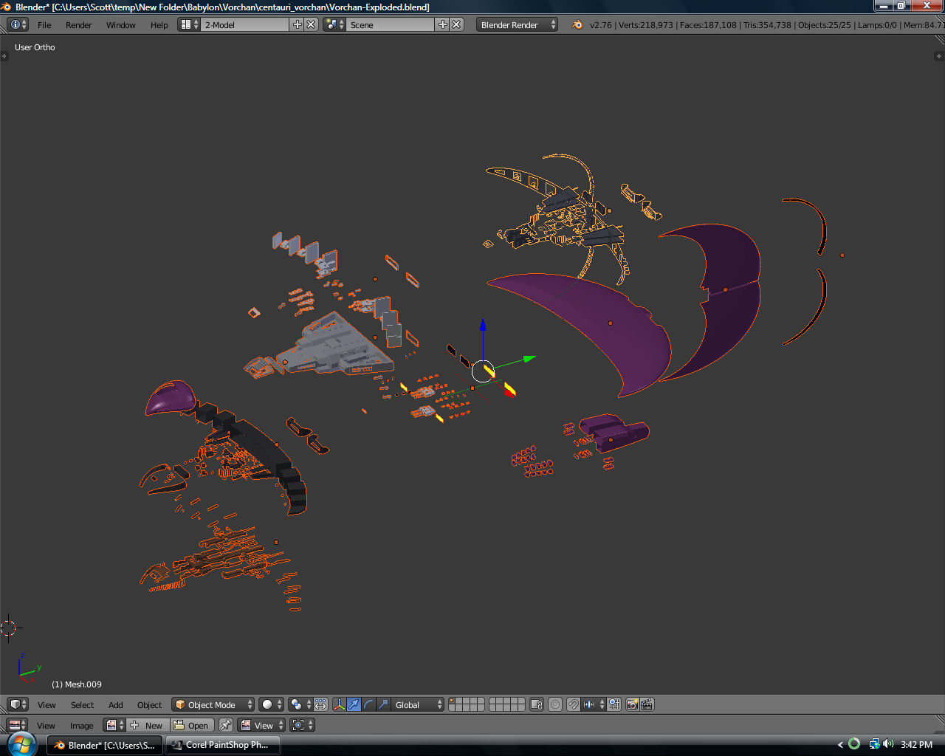Open the Blender Render engine dropdown
945x756 pixels.
[x=518, y=24]
